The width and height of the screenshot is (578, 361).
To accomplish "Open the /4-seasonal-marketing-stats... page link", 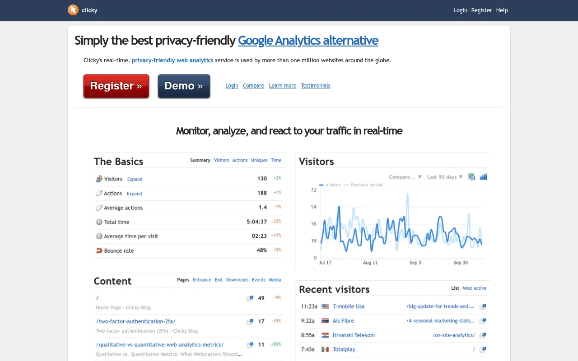I will tap(440, 321).
